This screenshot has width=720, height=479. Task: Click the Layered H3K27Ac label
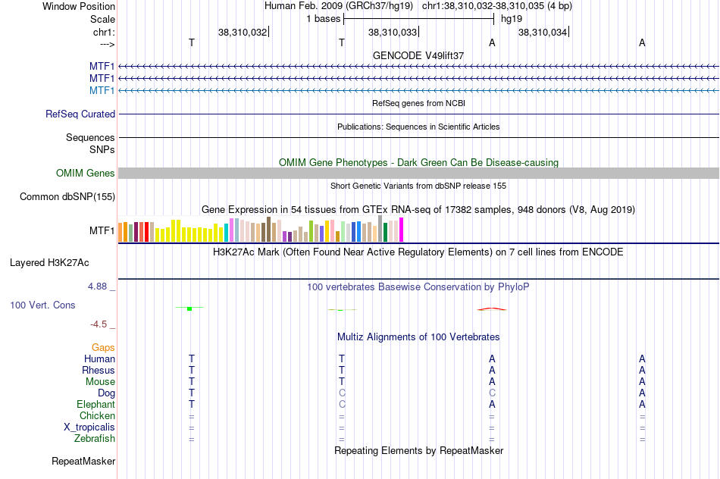(49, 263)
